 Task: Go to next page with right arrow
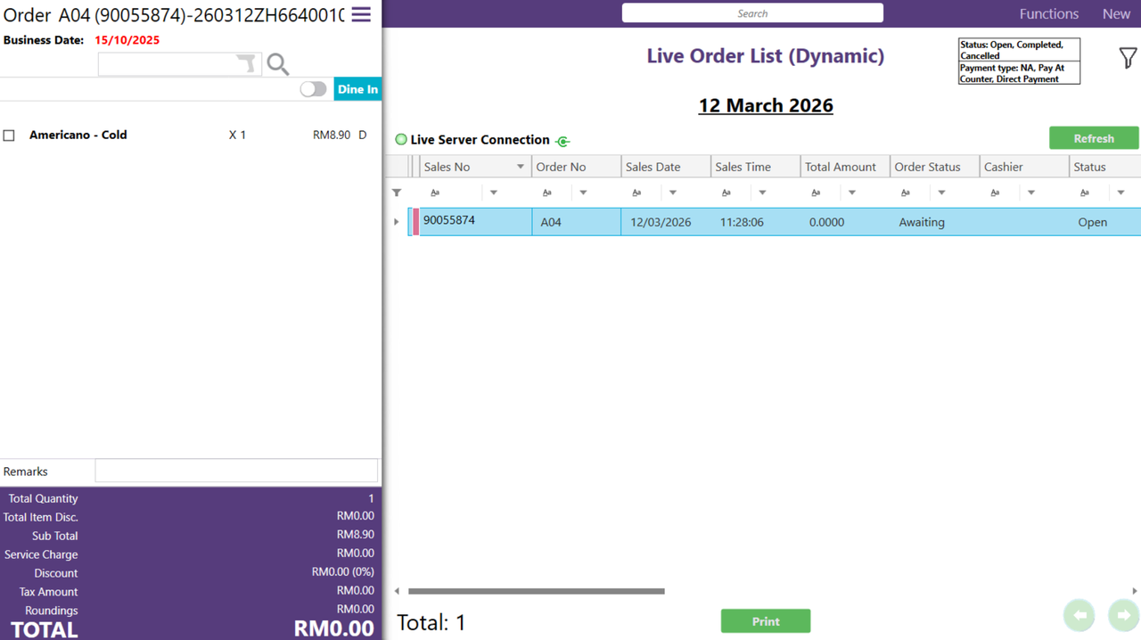1123,615
